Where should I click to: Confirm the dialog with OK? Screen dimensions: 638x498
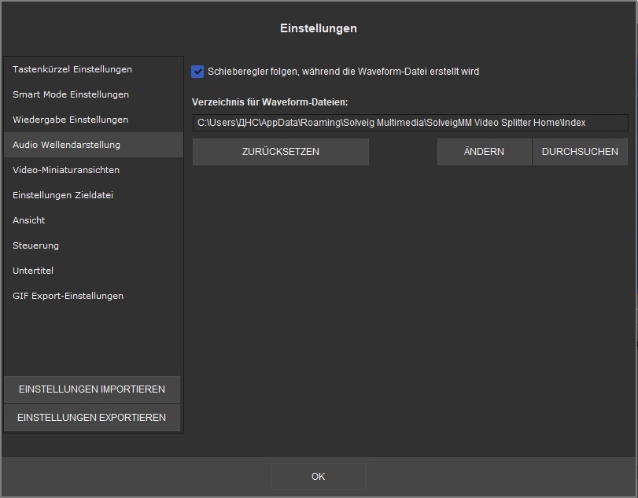pos(319,477)
